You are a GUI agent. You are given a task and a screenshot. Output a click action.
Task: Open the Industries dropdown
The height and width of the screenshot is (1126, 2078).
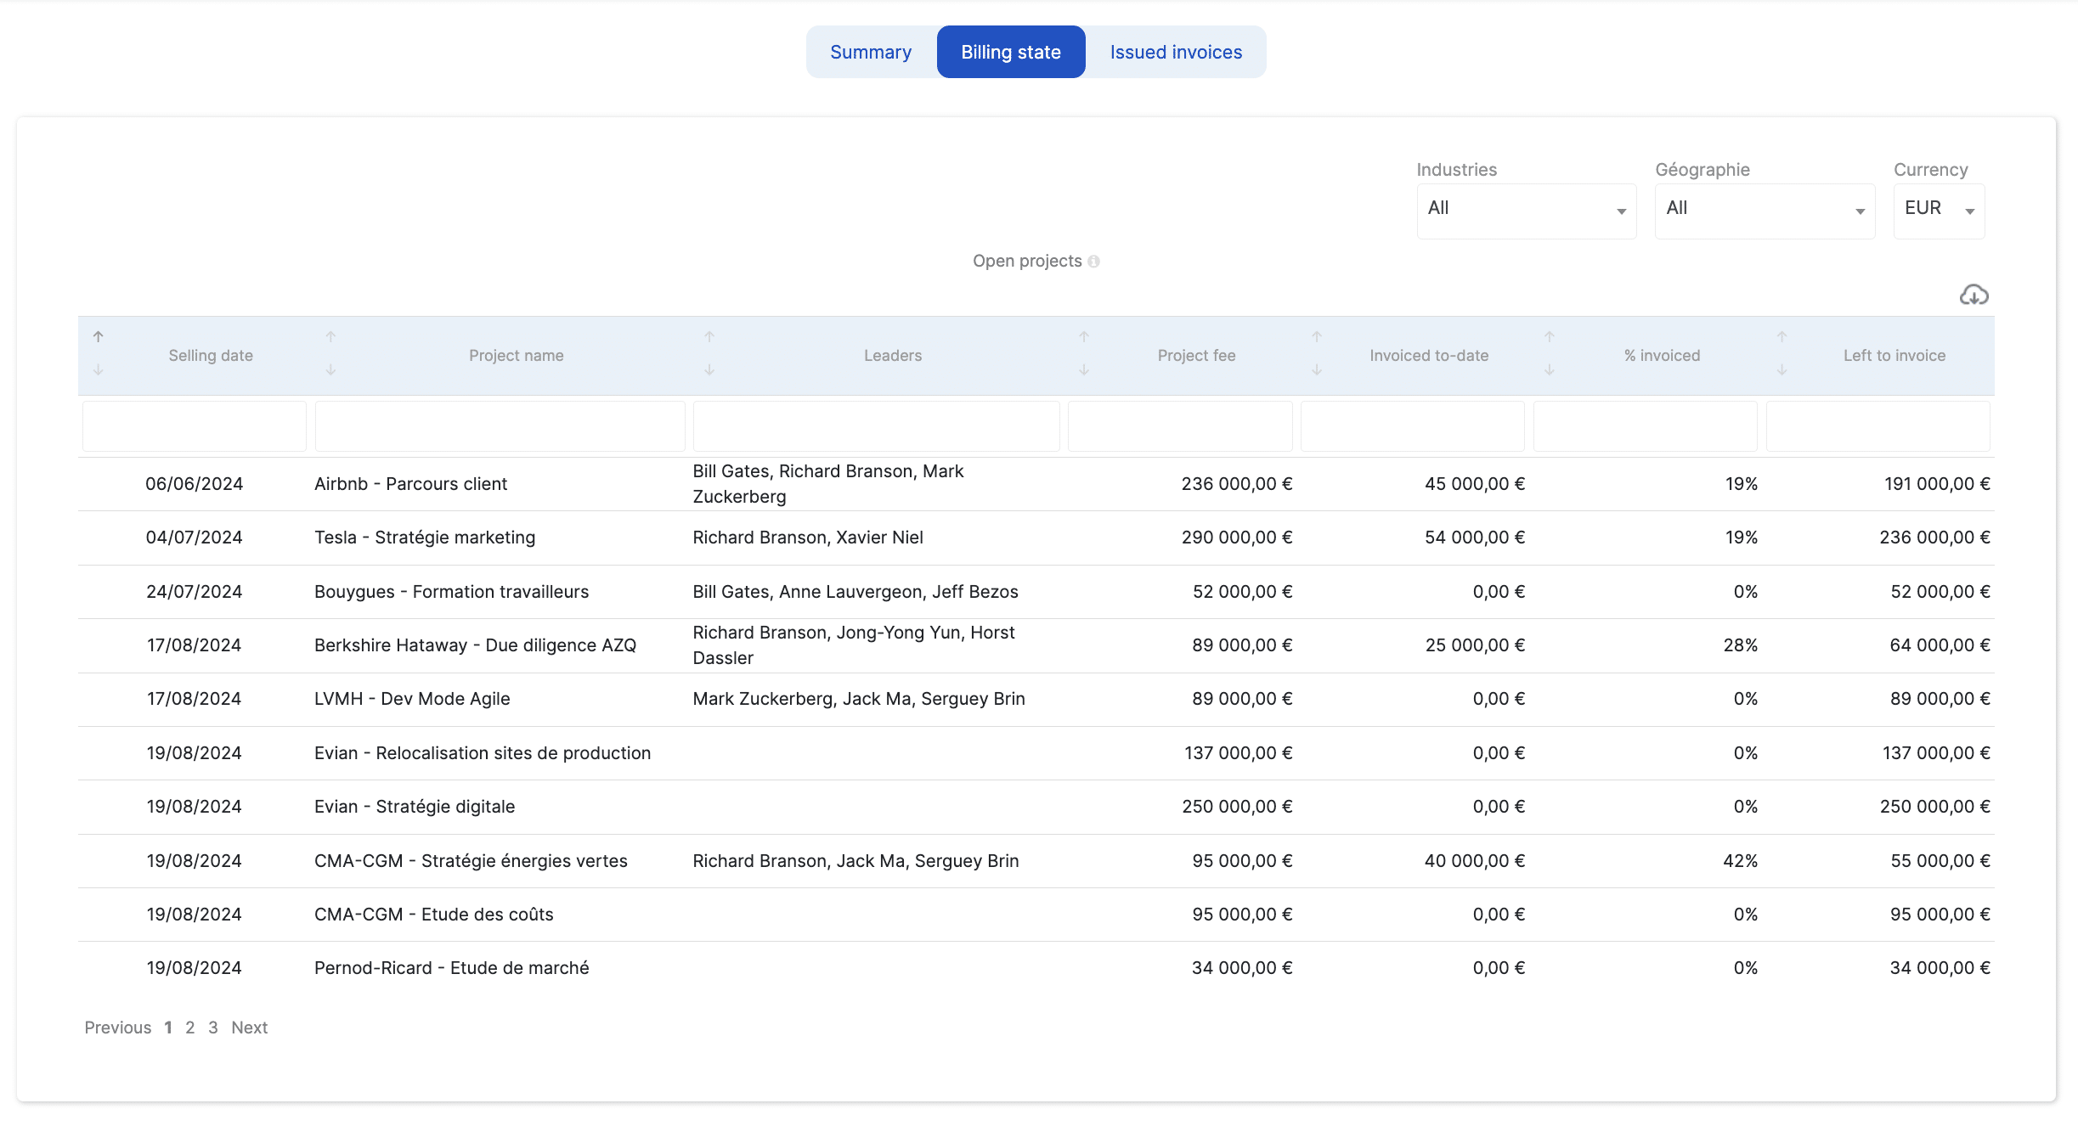(x=1526, y=210)
